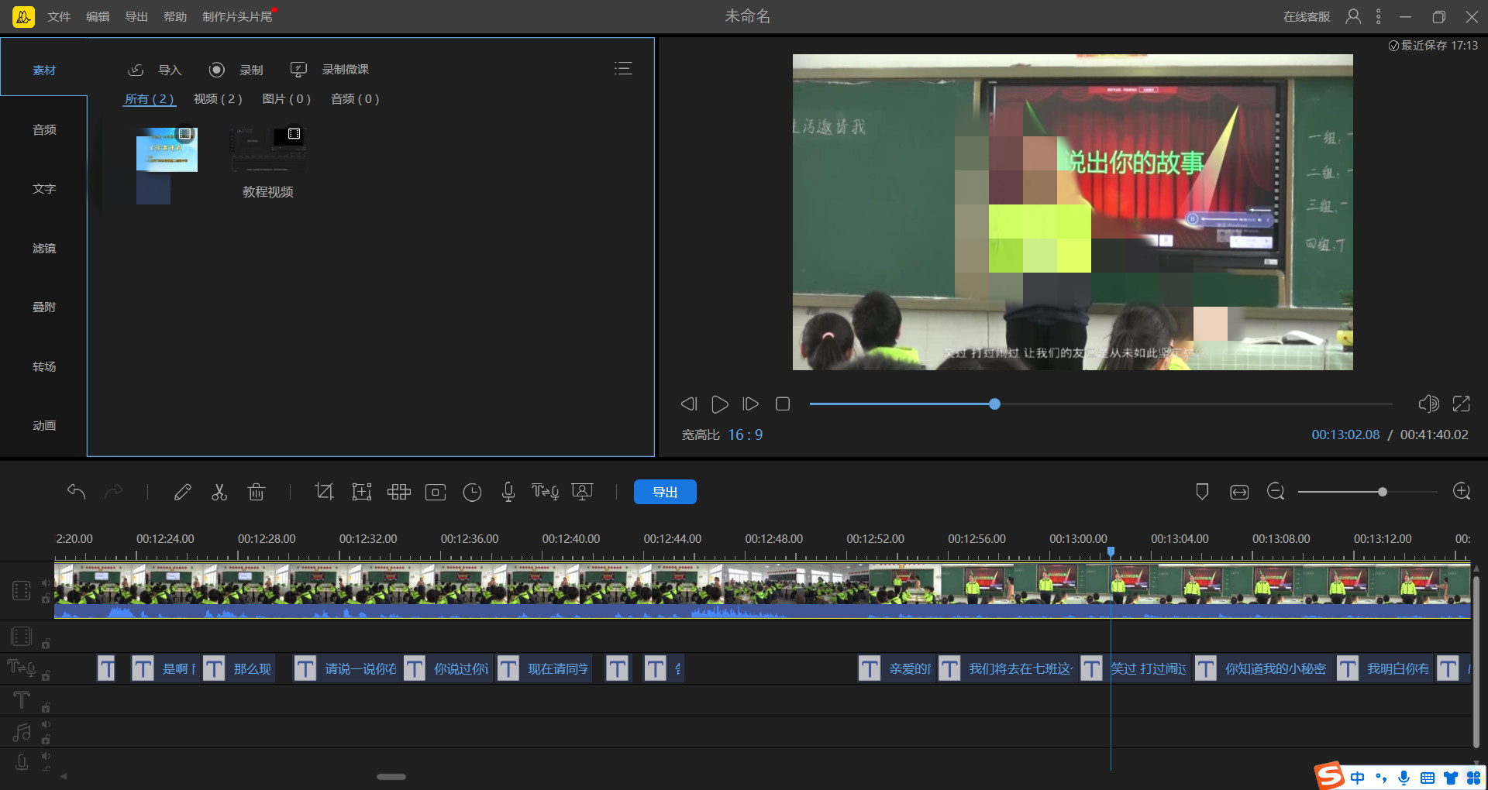Mute the main video track speaker
The image size is (1488, 790).
46,583
